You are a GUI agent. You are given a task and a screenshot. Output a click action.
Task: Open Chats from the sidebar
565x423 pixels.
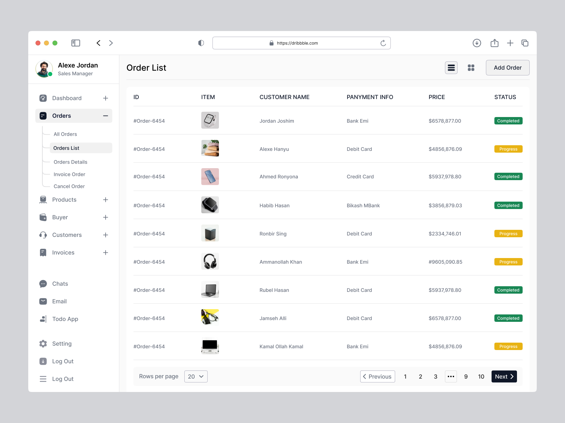pyautogui.click(x=60, y=284)
